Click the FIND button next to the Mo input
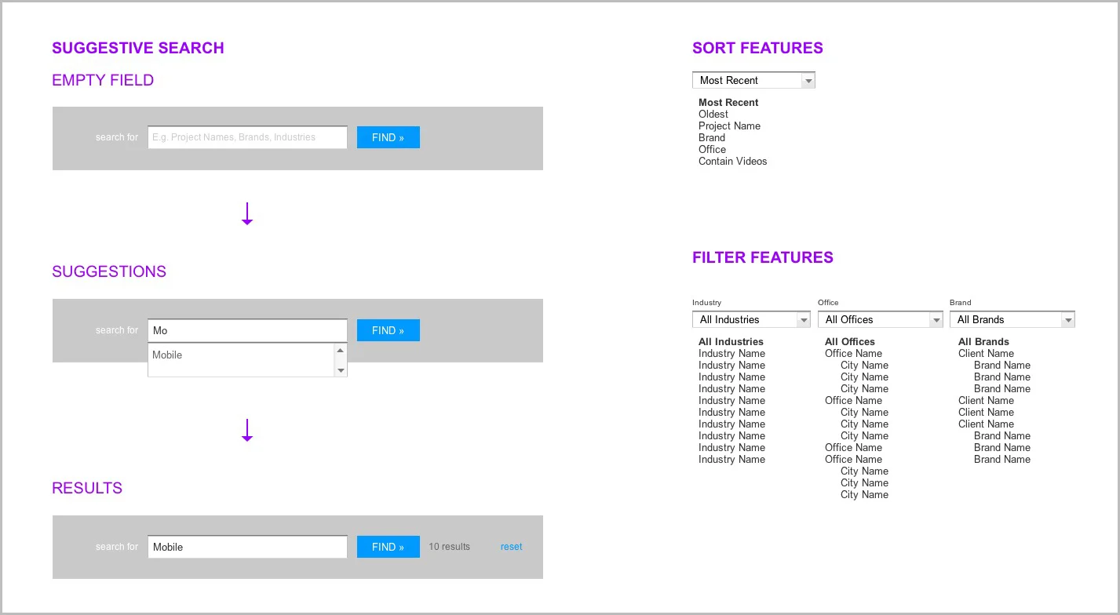 (x=388, y=329)
